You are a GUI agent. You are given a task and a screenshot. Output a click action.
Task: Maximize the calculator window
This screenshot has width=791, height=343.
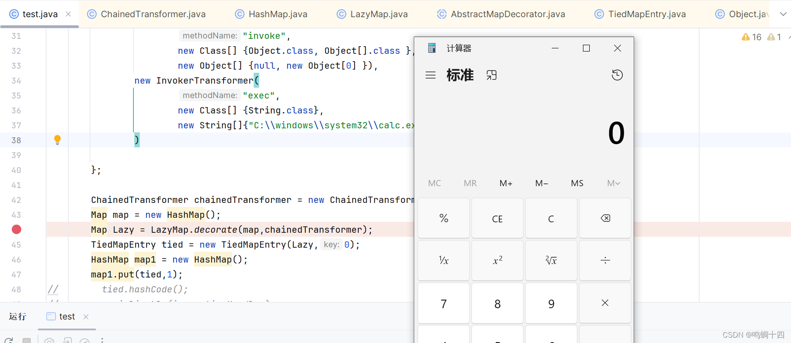tap(586, 48)
